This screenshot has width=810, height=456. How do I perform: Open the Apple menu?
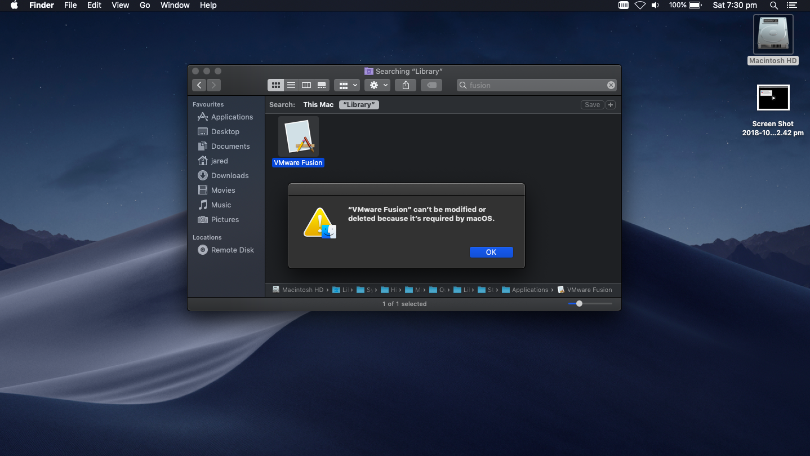point(14,5)
